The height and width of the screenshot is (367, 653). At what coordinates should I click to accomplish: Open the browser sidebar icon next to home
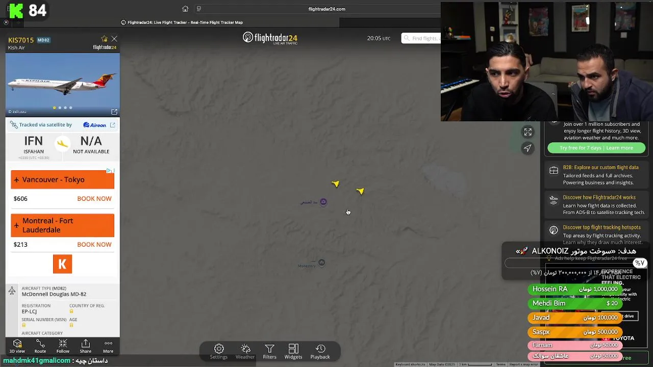coord(199,9)
